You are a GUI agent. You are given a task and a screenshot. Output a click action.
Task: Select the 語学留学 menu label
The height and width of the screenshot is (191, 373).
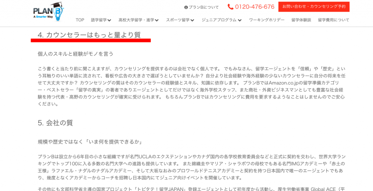(x=99, y=20)
